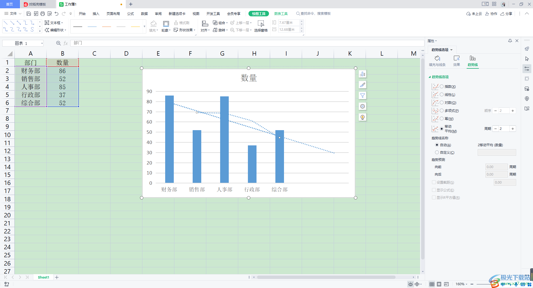Open the Effects (效果) tab in panel
This screenshot has height=288, width=533.
457,61
